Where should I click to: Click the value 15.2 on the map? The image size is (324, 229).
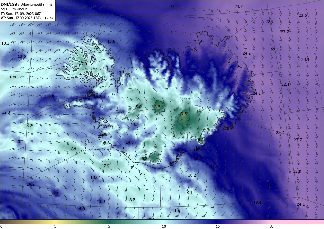[97, 96]
